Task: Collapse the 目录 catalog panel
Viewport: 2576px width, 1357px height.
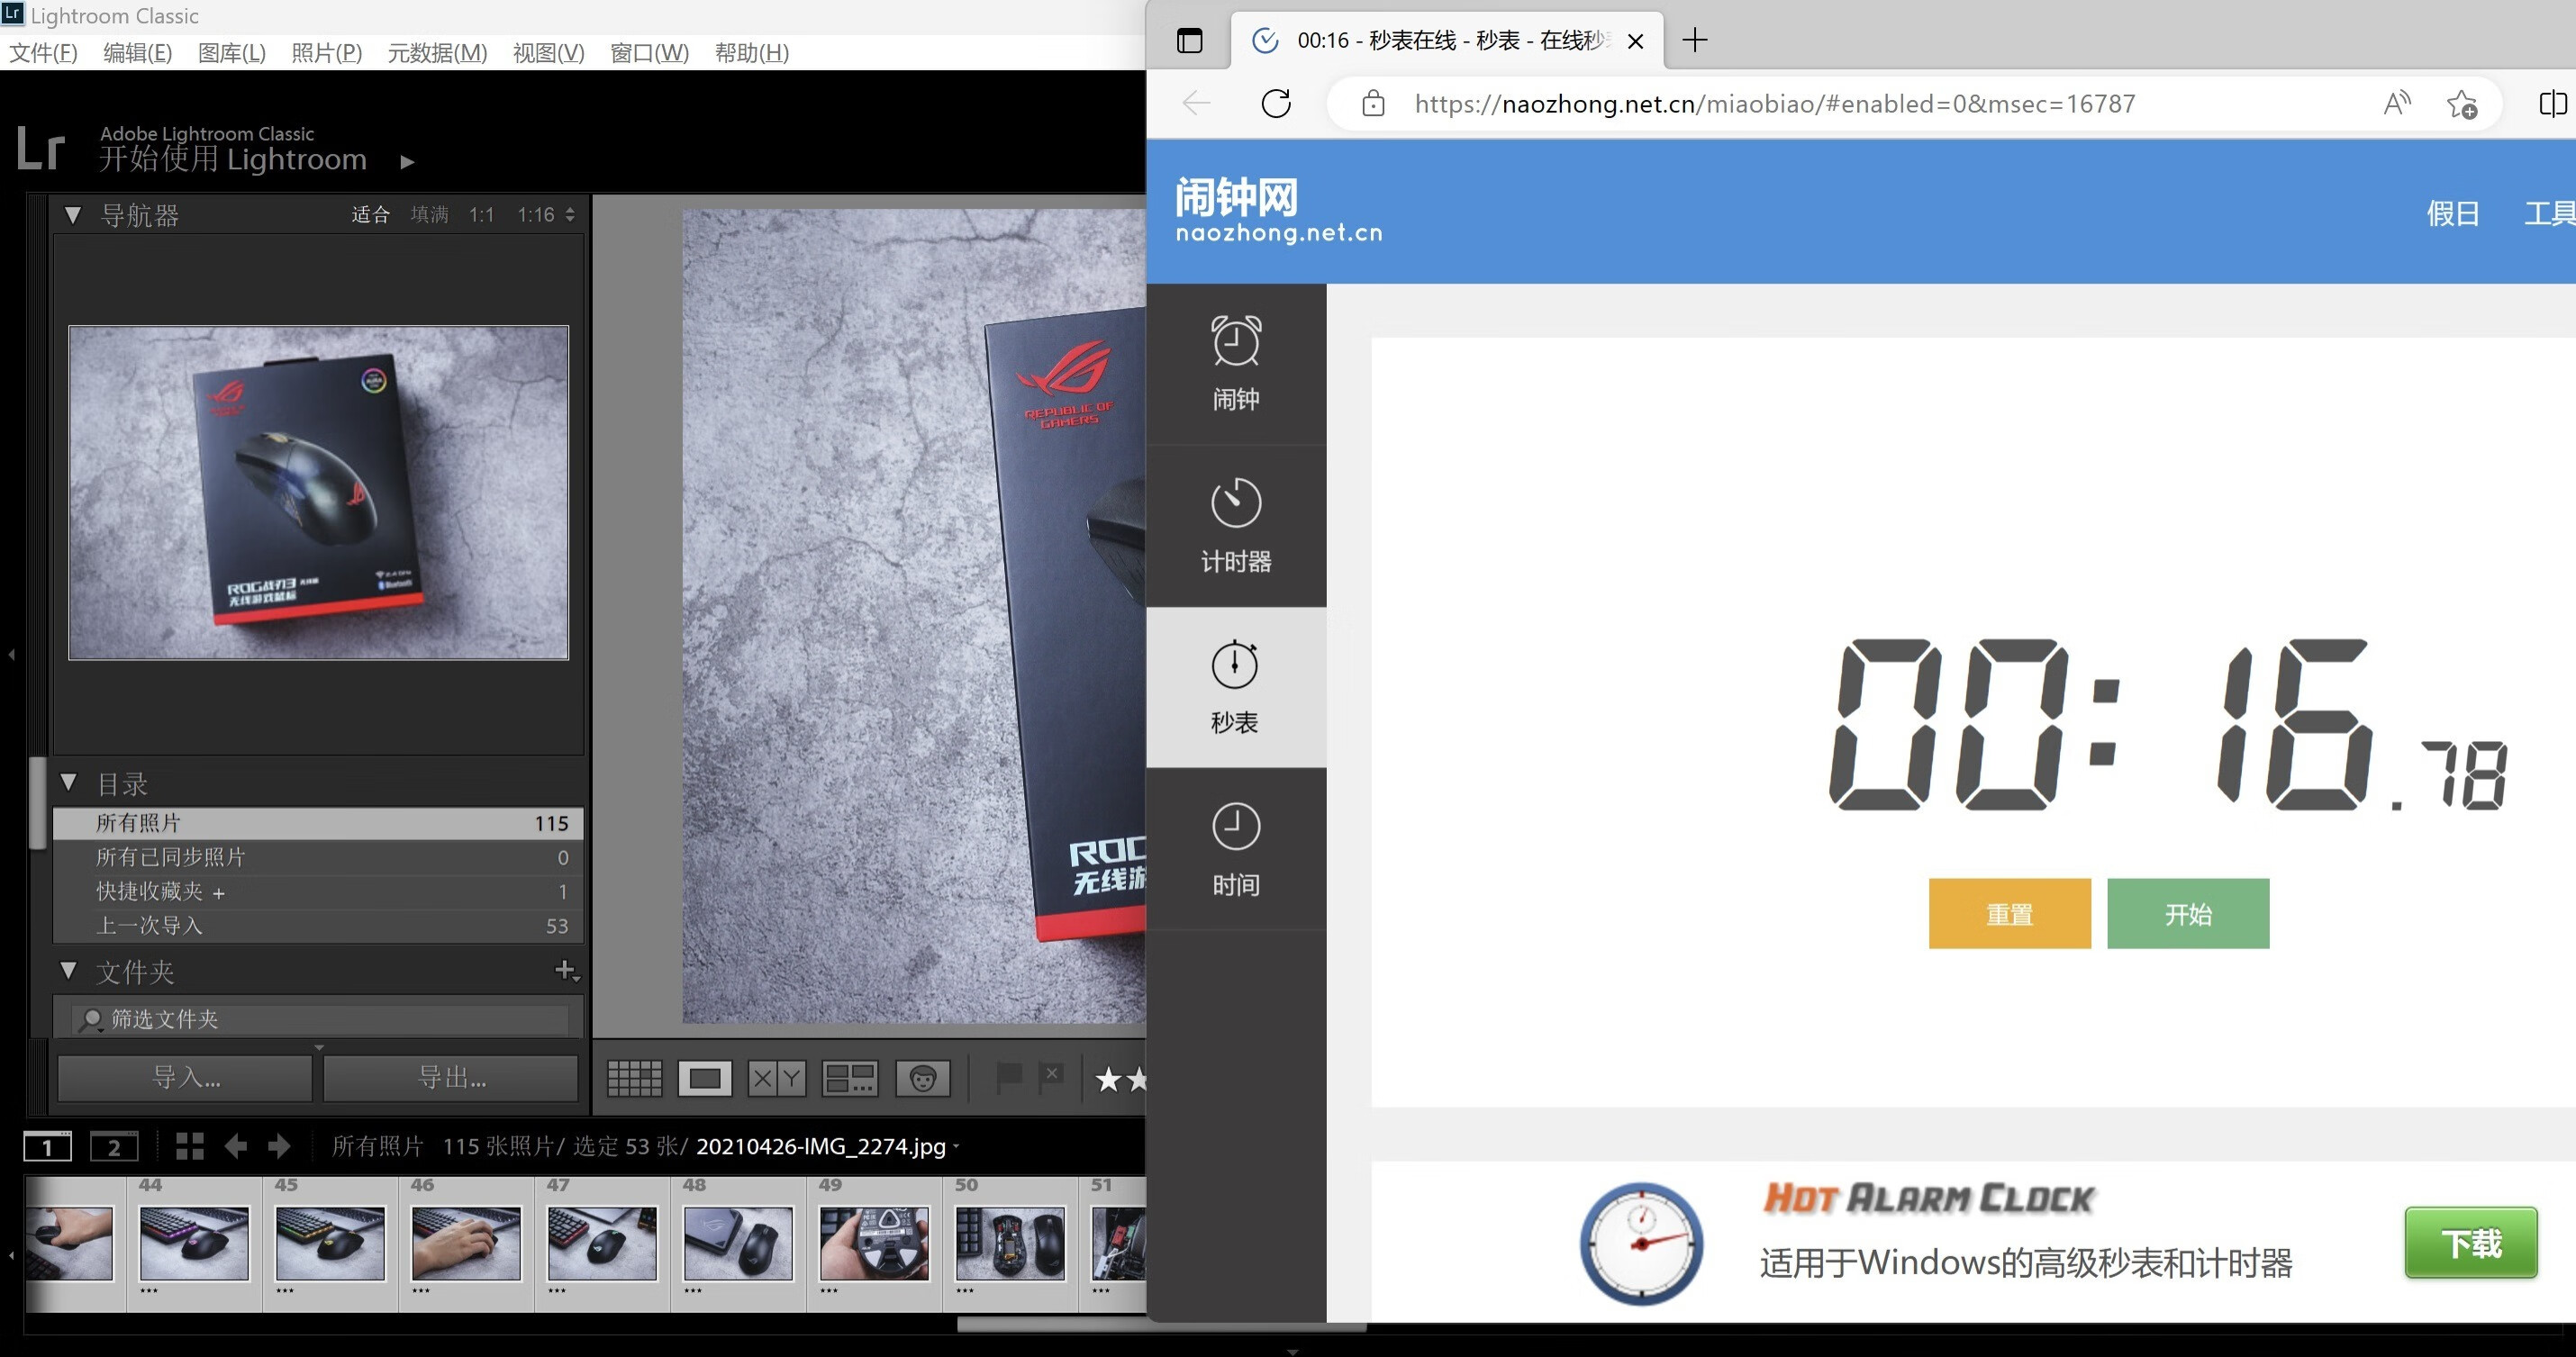Action: coord(69,783)
